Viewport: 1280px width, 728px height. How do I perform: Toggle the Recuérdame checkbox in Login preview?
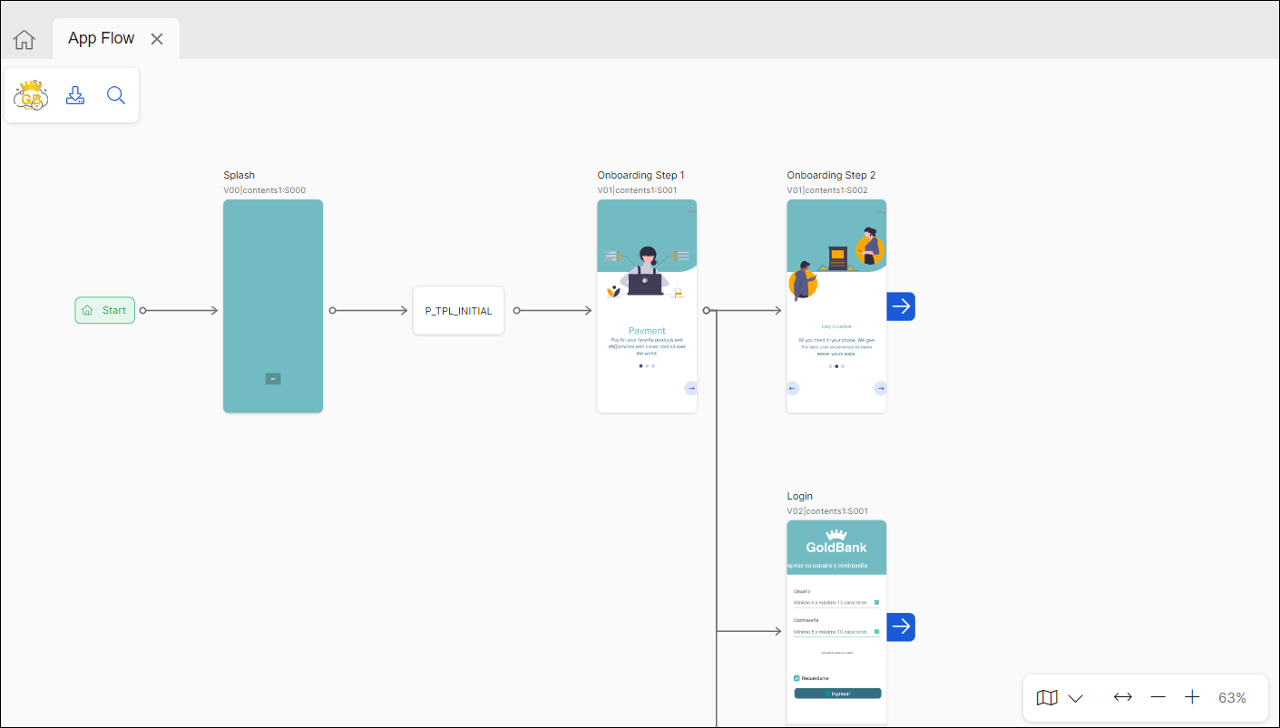click(x=796, y=678)
